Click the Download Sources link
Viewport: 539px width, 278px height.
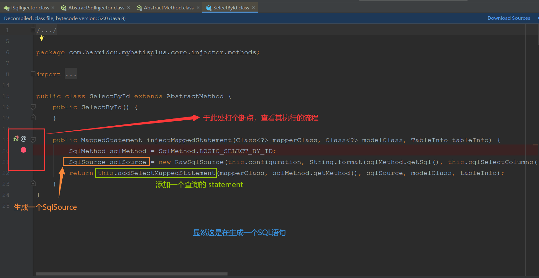click(x=509, y=18)
